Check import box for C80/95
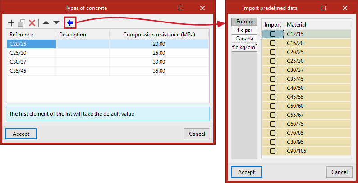 273,142
